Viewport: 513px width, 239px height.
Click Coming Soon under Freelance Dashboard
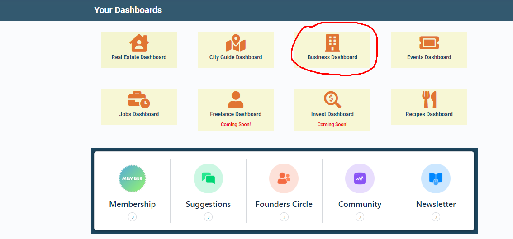[x=236, y=124]
